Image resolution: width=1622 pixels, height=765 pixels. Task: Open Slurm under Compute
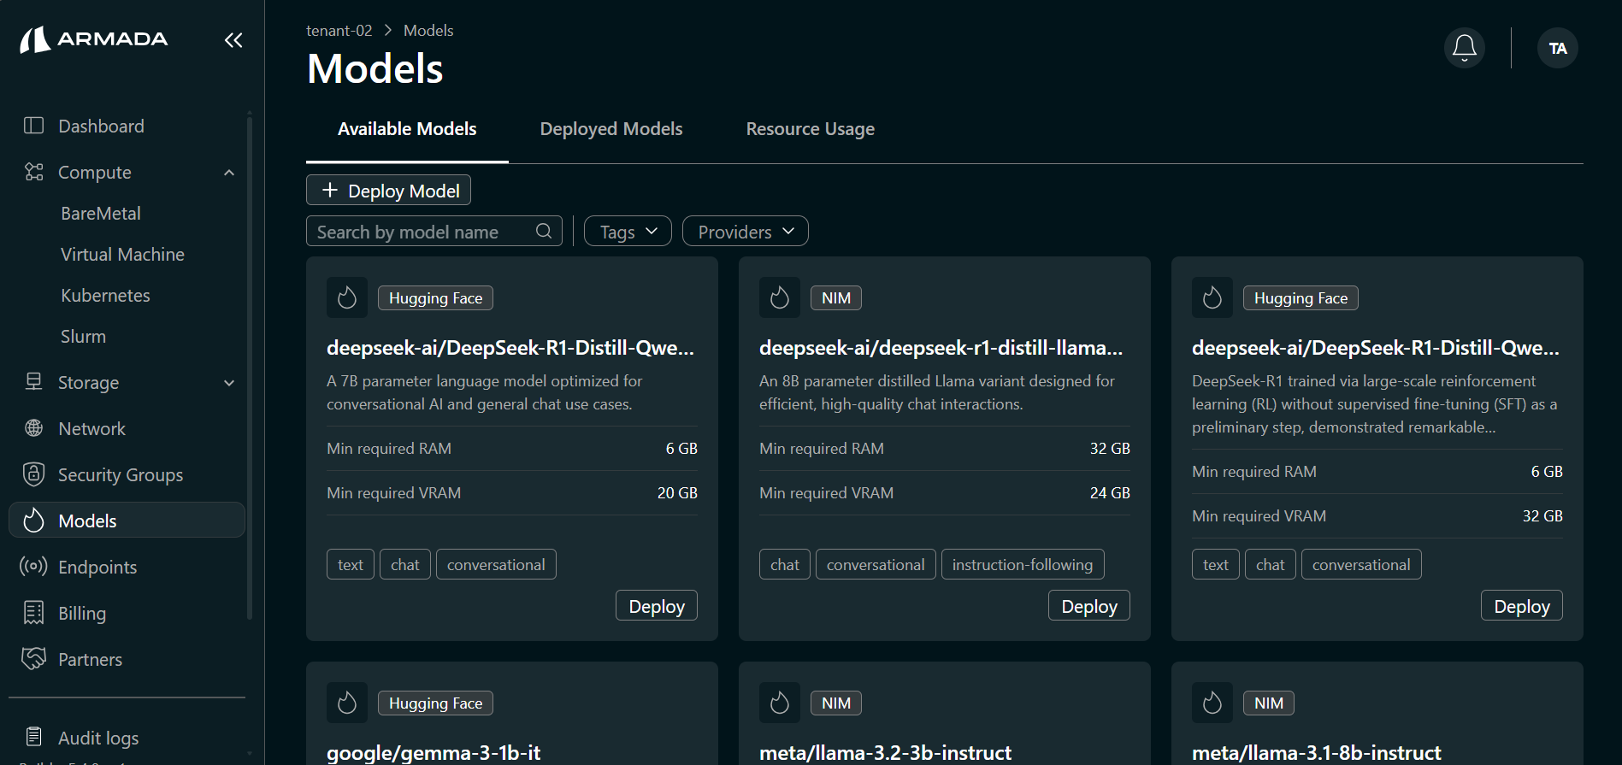[83, 337]
